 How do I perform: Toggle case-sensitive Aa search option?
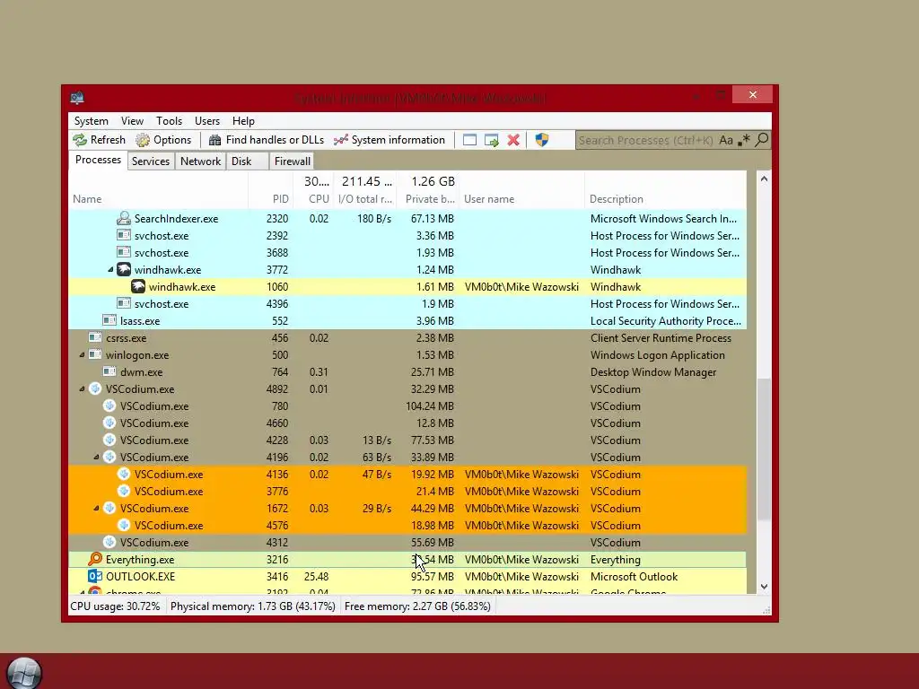(726, 140)
